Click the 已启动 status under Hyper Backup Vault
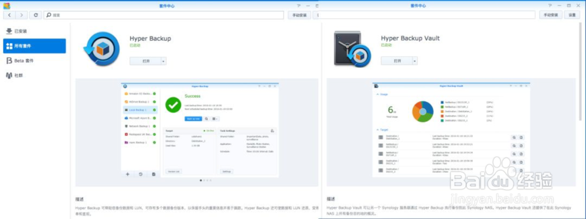Image resolution: width=586 pixels, height=219 pixels. pos(386,45)
